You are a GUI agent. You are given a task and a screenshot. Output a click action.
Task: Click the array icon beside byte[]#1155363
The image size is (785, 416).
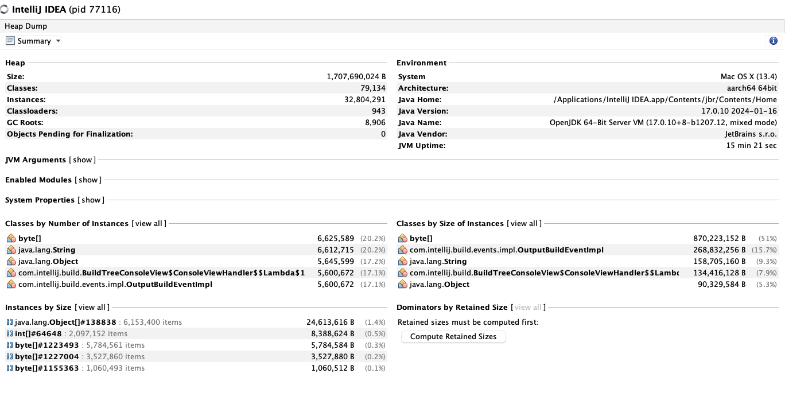[x=10, y=368]
